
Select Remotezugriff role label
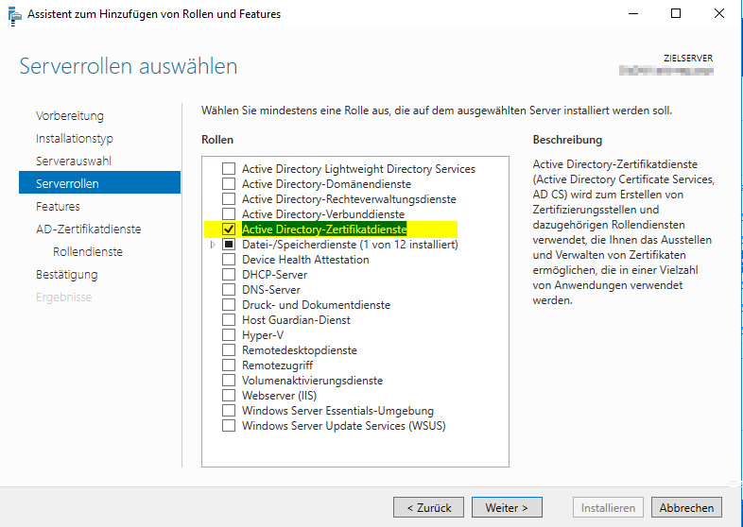(277, 365)
